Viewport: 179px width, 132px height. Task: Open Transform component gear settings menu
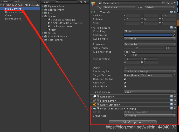[175, 12]
